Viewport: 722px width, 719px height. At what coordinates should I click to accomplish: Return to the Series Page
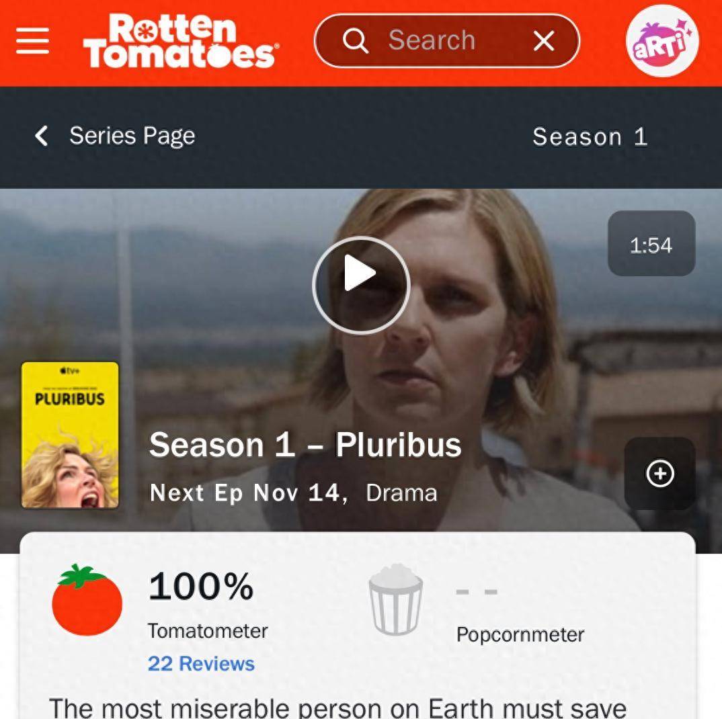pos(132,136)
